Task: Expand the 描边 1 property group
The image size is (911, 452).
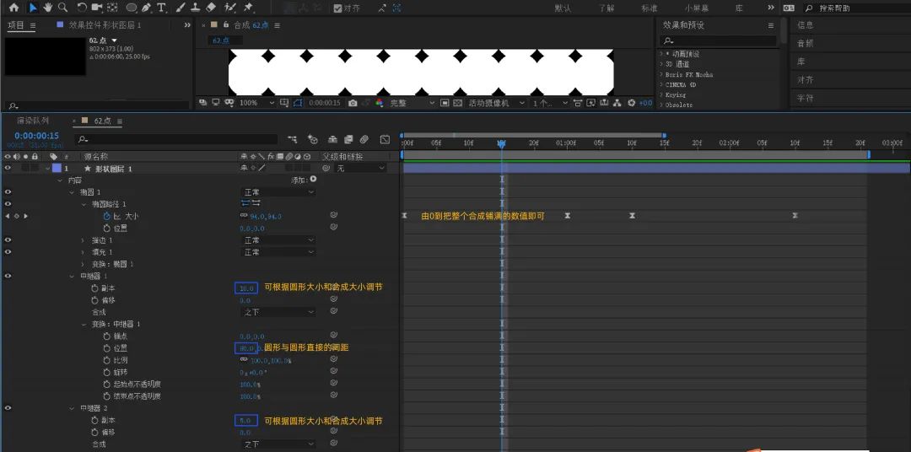Action: 84,240
